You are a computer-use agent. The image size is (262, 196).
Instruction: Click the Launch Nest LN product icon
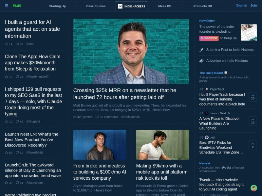click(207, 113)
